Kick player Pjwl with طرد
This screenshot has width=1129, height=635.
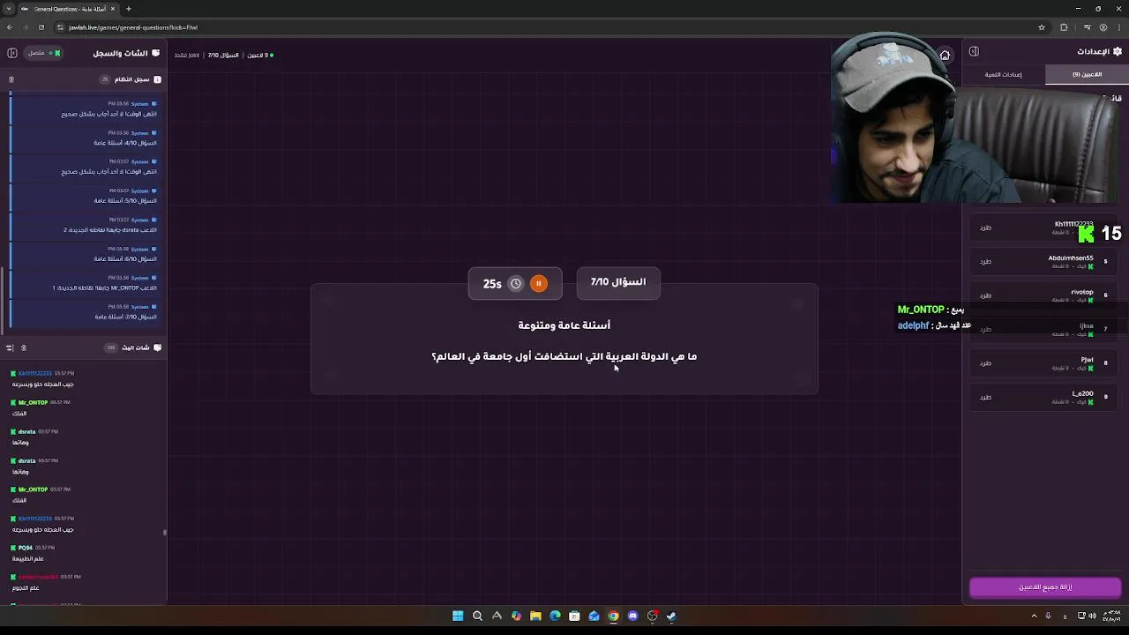click(x=985, y=362)
